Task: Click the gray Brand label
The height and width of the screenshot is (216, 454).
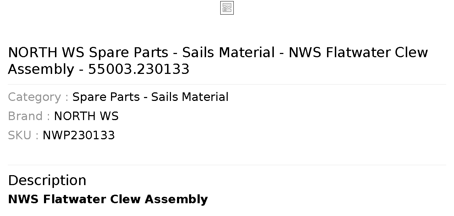Action: [x=29, y=116]
